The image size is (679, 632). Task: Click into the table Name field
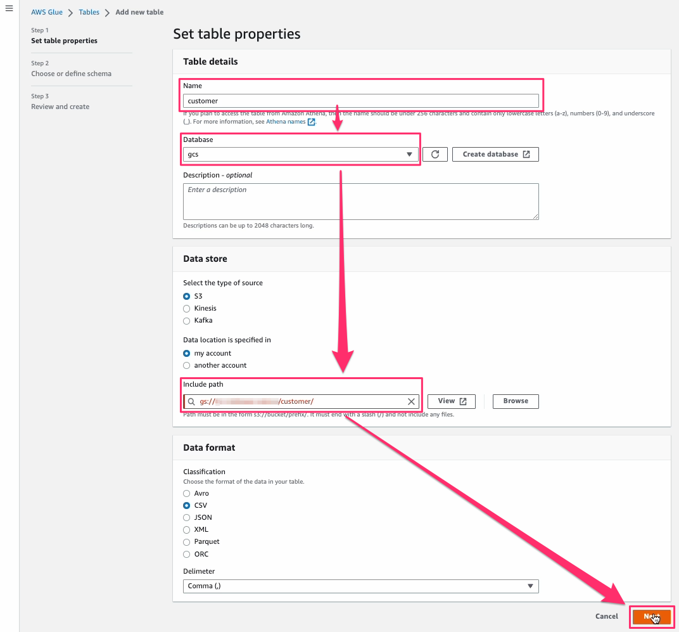[360, 101]
